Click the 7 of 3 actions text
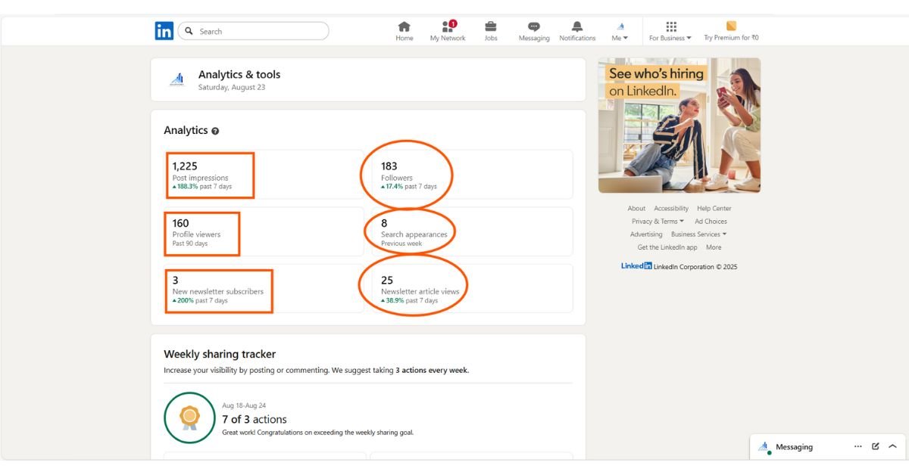Image resolution: width=909 pixels, height=475 pixels. coord(255,419)
